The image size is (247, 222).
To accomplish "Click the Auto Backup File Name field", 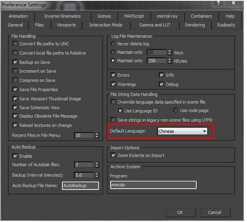I will pos(80,186).
